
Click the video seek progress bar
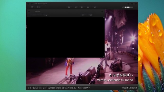click(82, 85)
